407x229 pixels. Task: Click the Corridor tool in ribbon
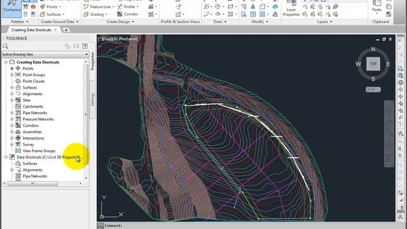128,14
